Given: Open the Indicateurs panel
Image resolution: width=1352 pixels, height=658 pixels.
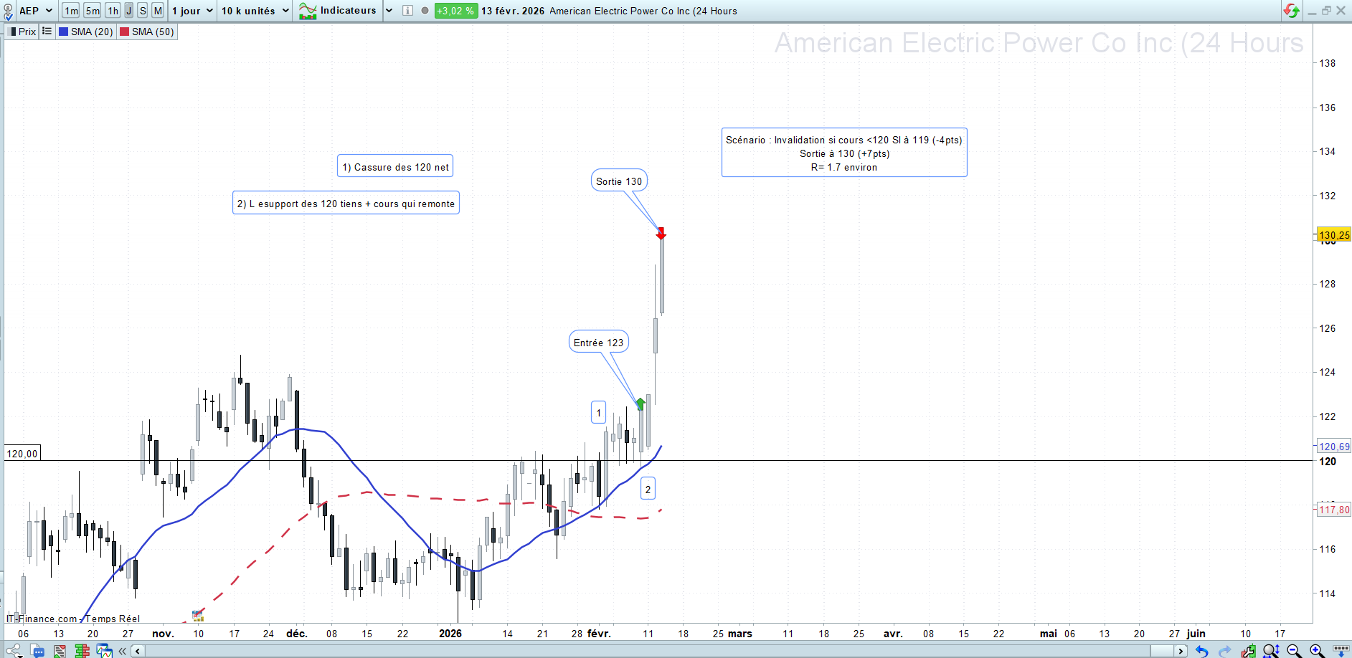Looking at the screenshot, I should click(x=338, y=11).
